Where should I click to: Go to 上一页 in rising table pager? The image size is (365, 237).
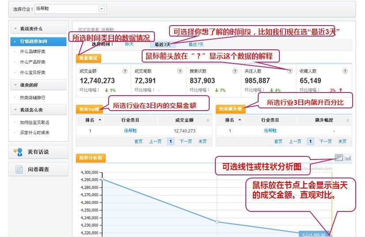[295, 141]
